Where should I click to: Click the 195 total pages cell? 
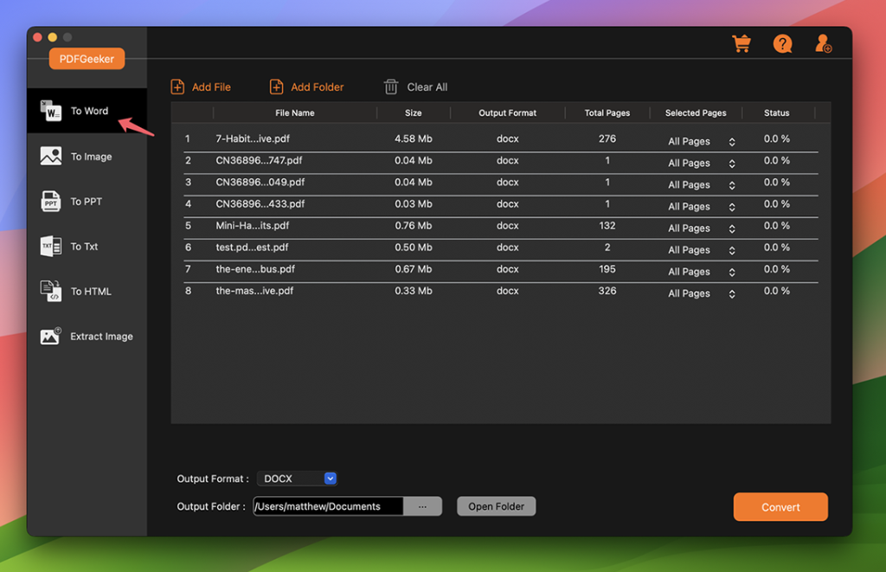pyautogui.click(x=607, y=269)
